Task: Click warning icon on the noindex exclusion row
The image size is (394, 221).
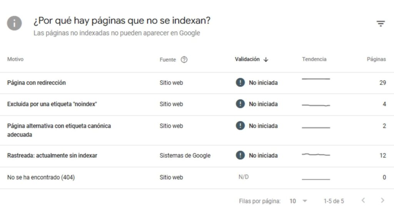Action: [240, 104]
